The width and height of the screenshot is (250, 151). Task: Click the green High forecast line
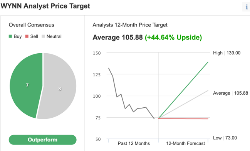[x=183, y=90]
